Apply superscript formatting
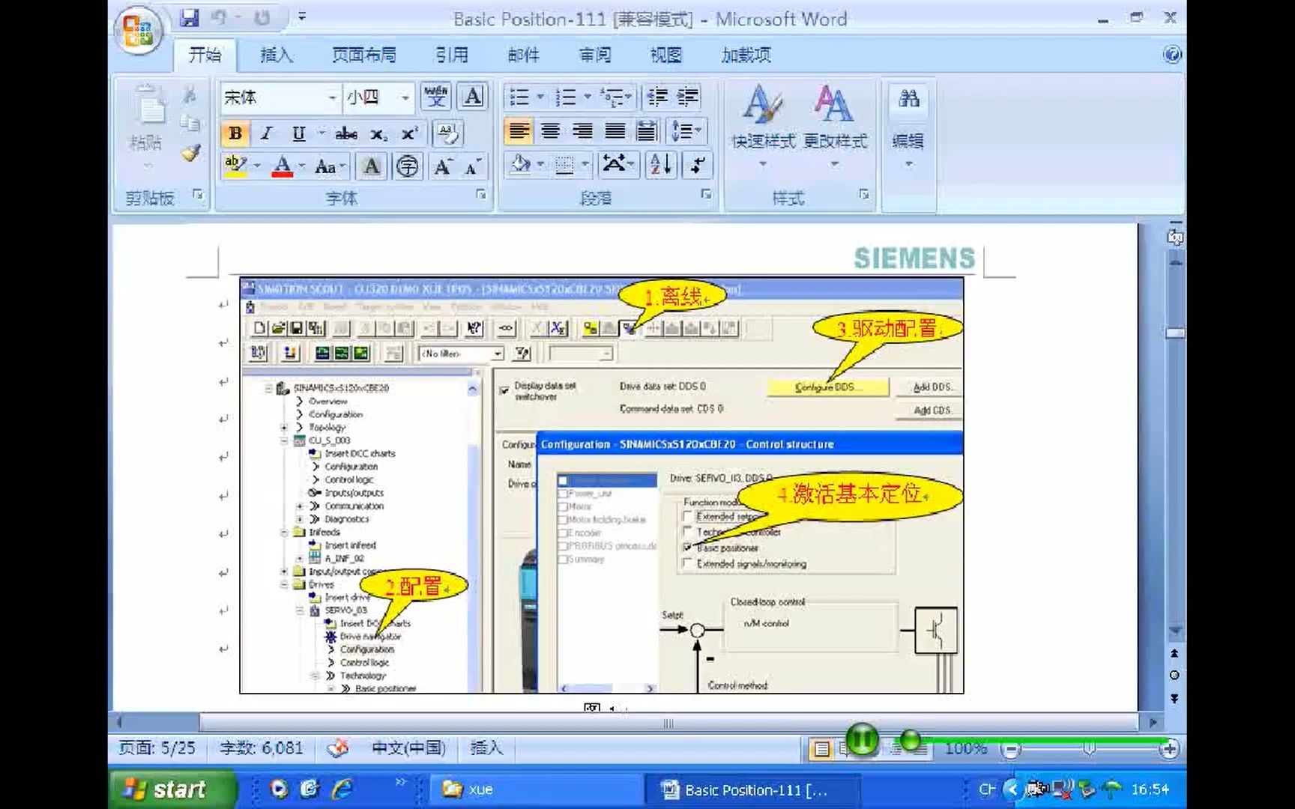Viewport: 1295px width, 809px height. (x=409, y=134)
